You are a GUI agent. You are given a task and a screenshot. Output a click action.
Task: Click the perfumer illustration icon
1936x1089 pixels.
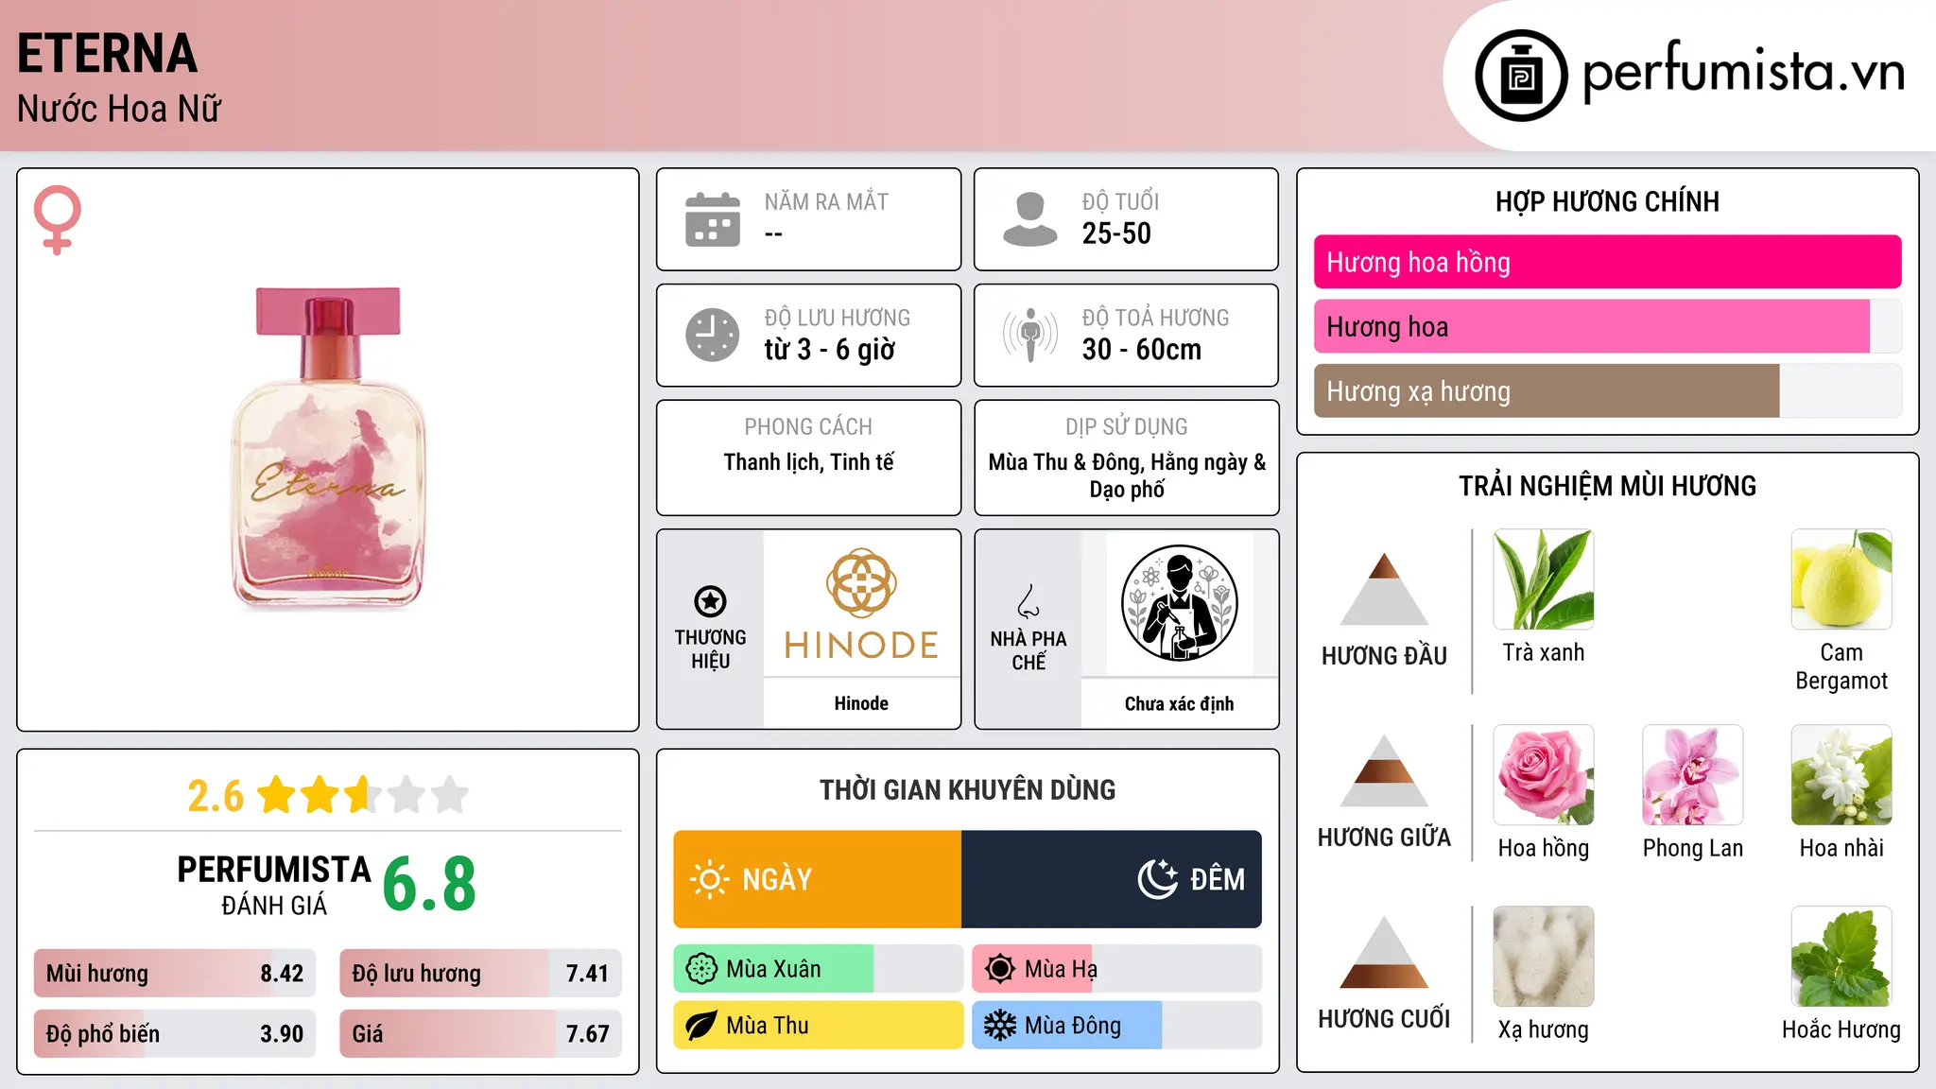pyautogui.click(x=1179, y=603)
